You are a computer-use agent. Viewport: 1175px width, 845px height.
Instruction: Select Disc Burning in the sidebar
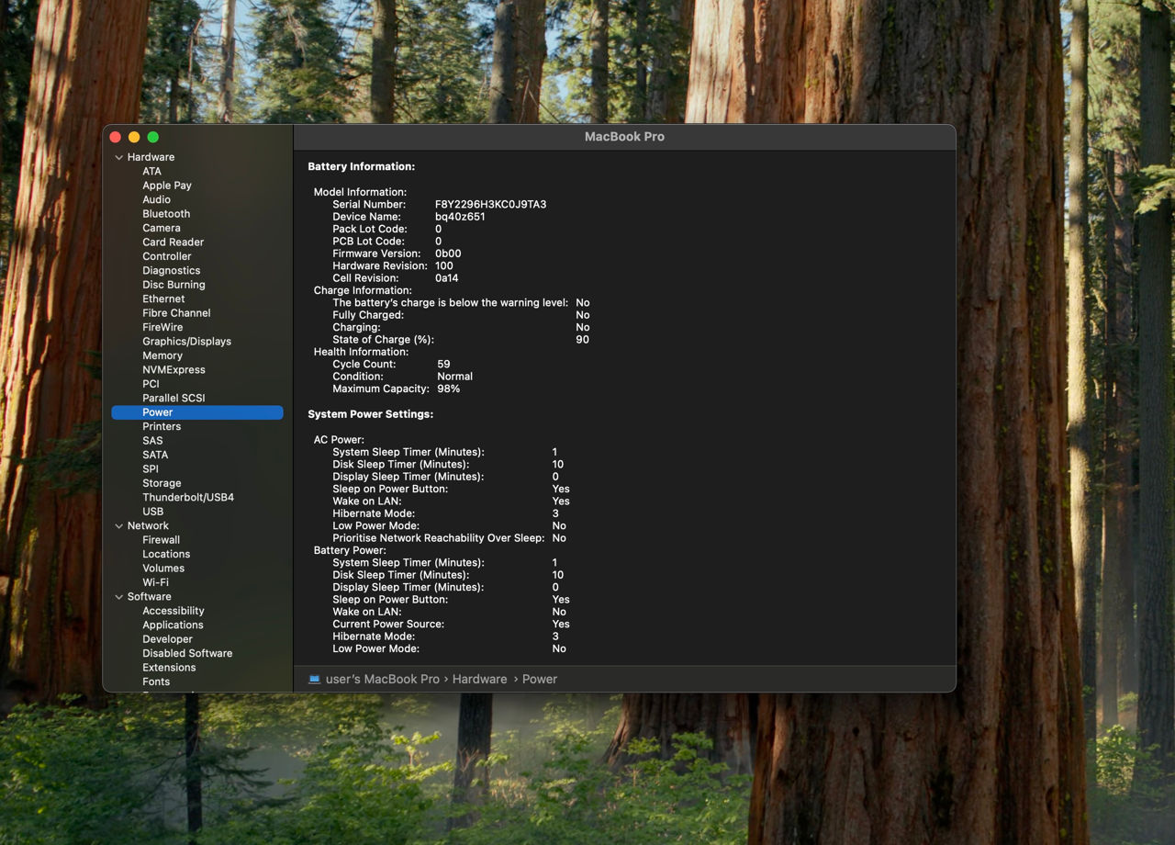pyautogui.click(x=173, y=285)
